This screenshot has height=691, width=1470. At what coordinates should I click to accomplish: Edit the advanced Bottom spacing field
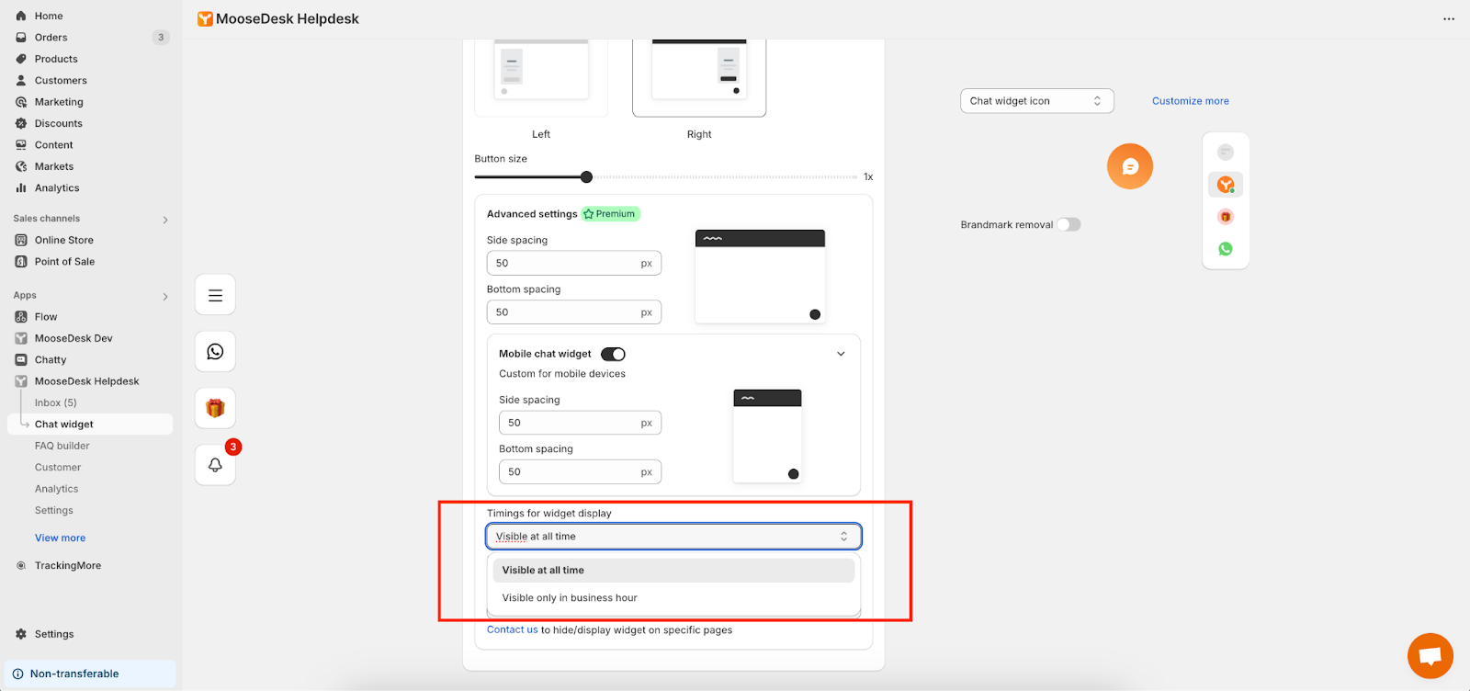coord(574,312)
